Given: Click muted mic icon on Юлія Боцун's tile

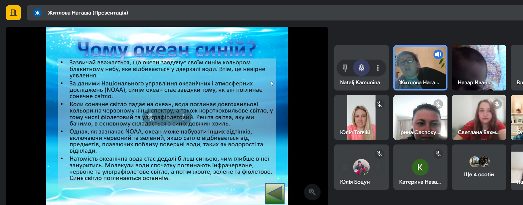Looking at the screenshot, I should [x=379, y=154].
